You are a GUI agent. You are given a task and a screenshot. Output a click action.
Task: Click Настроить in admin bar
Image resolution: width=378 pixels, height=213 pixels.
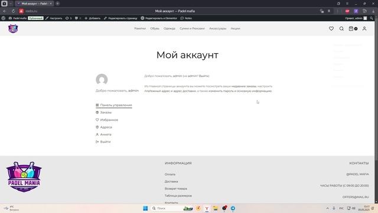[54, 18]
